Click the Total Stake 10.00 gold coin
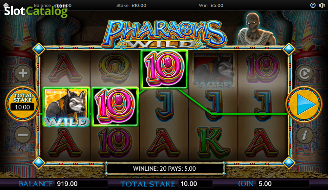Screen dimensions: 328x190 pos(22,104)
